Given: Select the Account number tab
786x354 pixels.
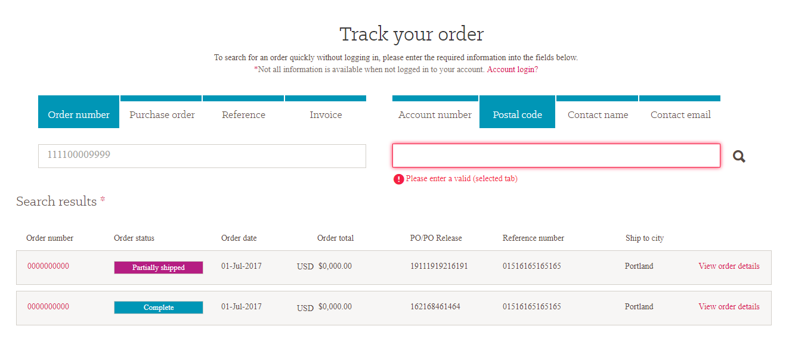Looking at the screenshot, I should pyautogui.click(x=435, y=114).
